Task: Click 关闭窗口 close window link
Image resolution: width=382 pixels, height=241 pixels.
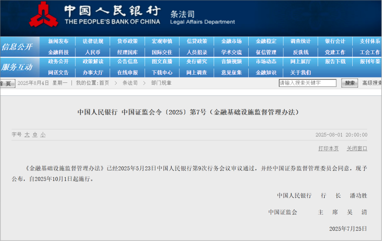Action: [357, 149]
